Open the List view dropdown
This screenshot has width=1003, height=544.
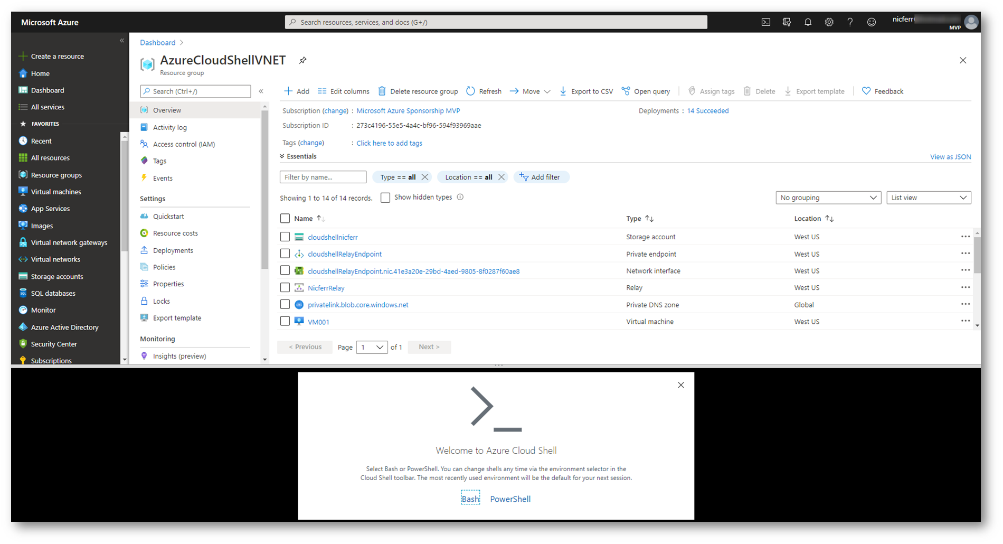click(x=929, y=198)
